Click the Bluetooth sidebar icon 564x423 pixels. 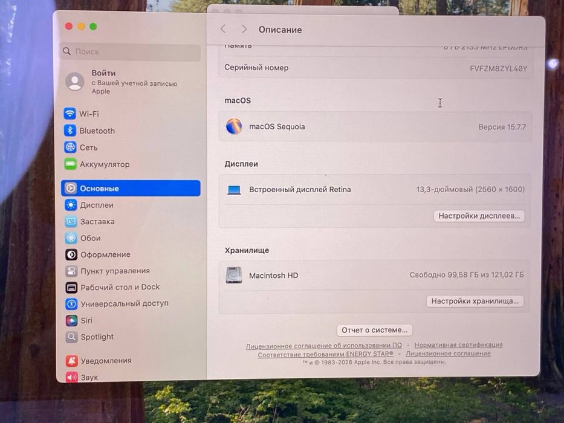(70, 130)
